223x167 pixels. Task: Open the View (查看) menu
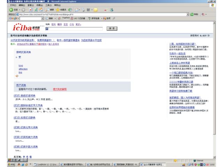pyautogui.click(x=31, y=5)
